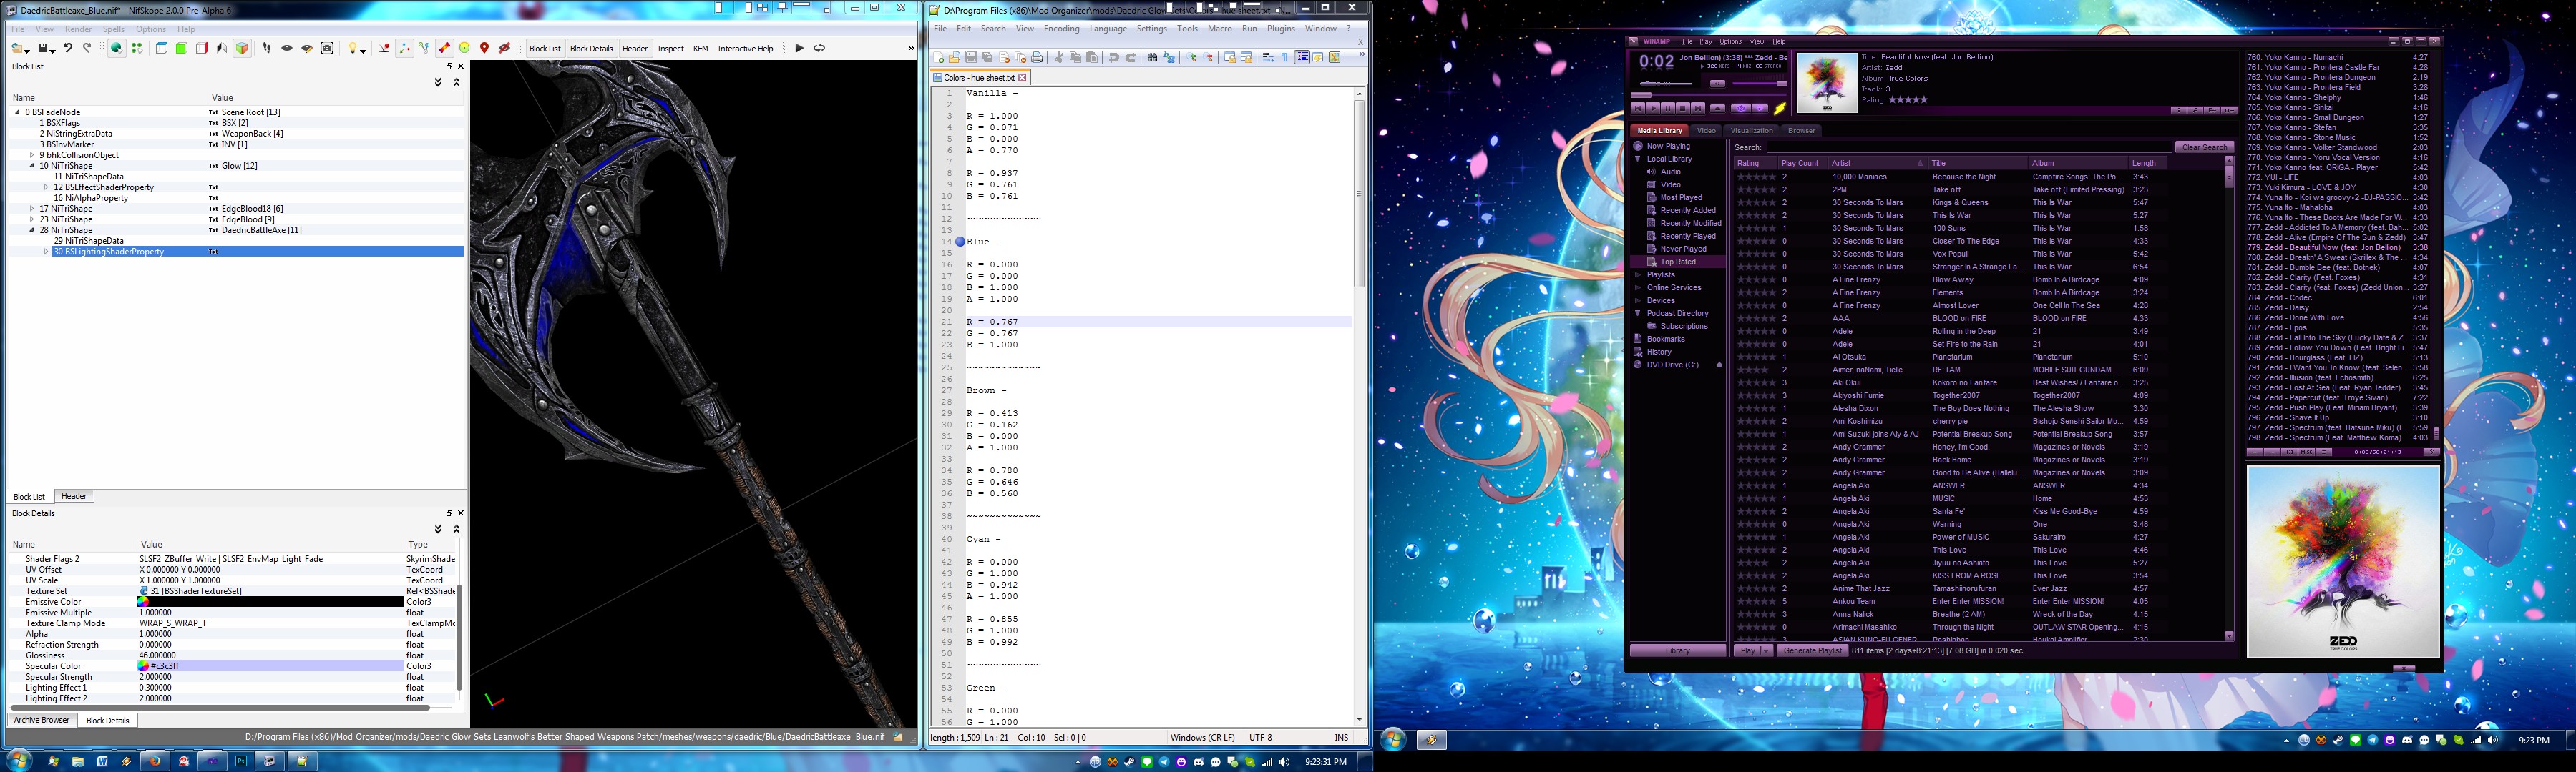2576x772 pixels.
Task: Click the Generate Playlist button
Action: 1812,651
